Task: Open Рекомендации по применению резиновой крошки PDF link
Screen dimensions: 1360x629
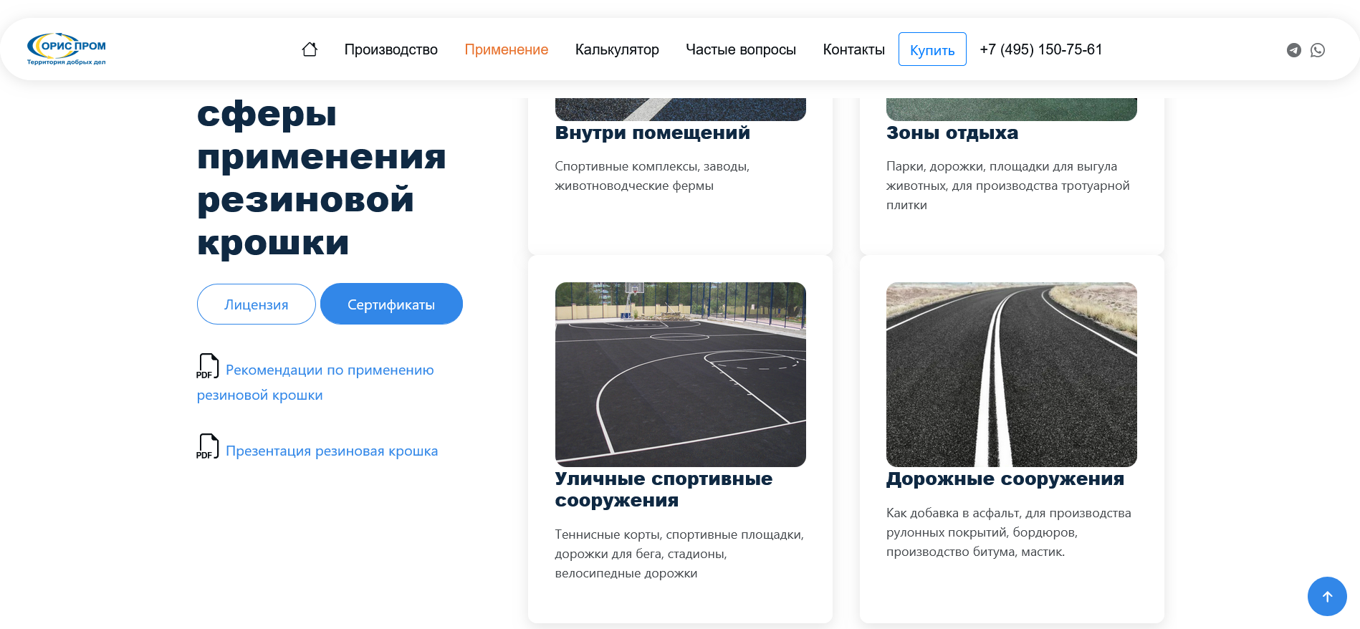Action: pyautogui.click(x=329, y=370)
